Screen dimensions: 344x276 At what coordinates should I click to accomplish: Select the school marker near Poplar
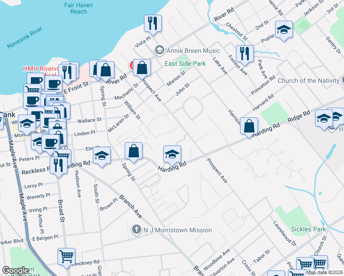point(284,29)
